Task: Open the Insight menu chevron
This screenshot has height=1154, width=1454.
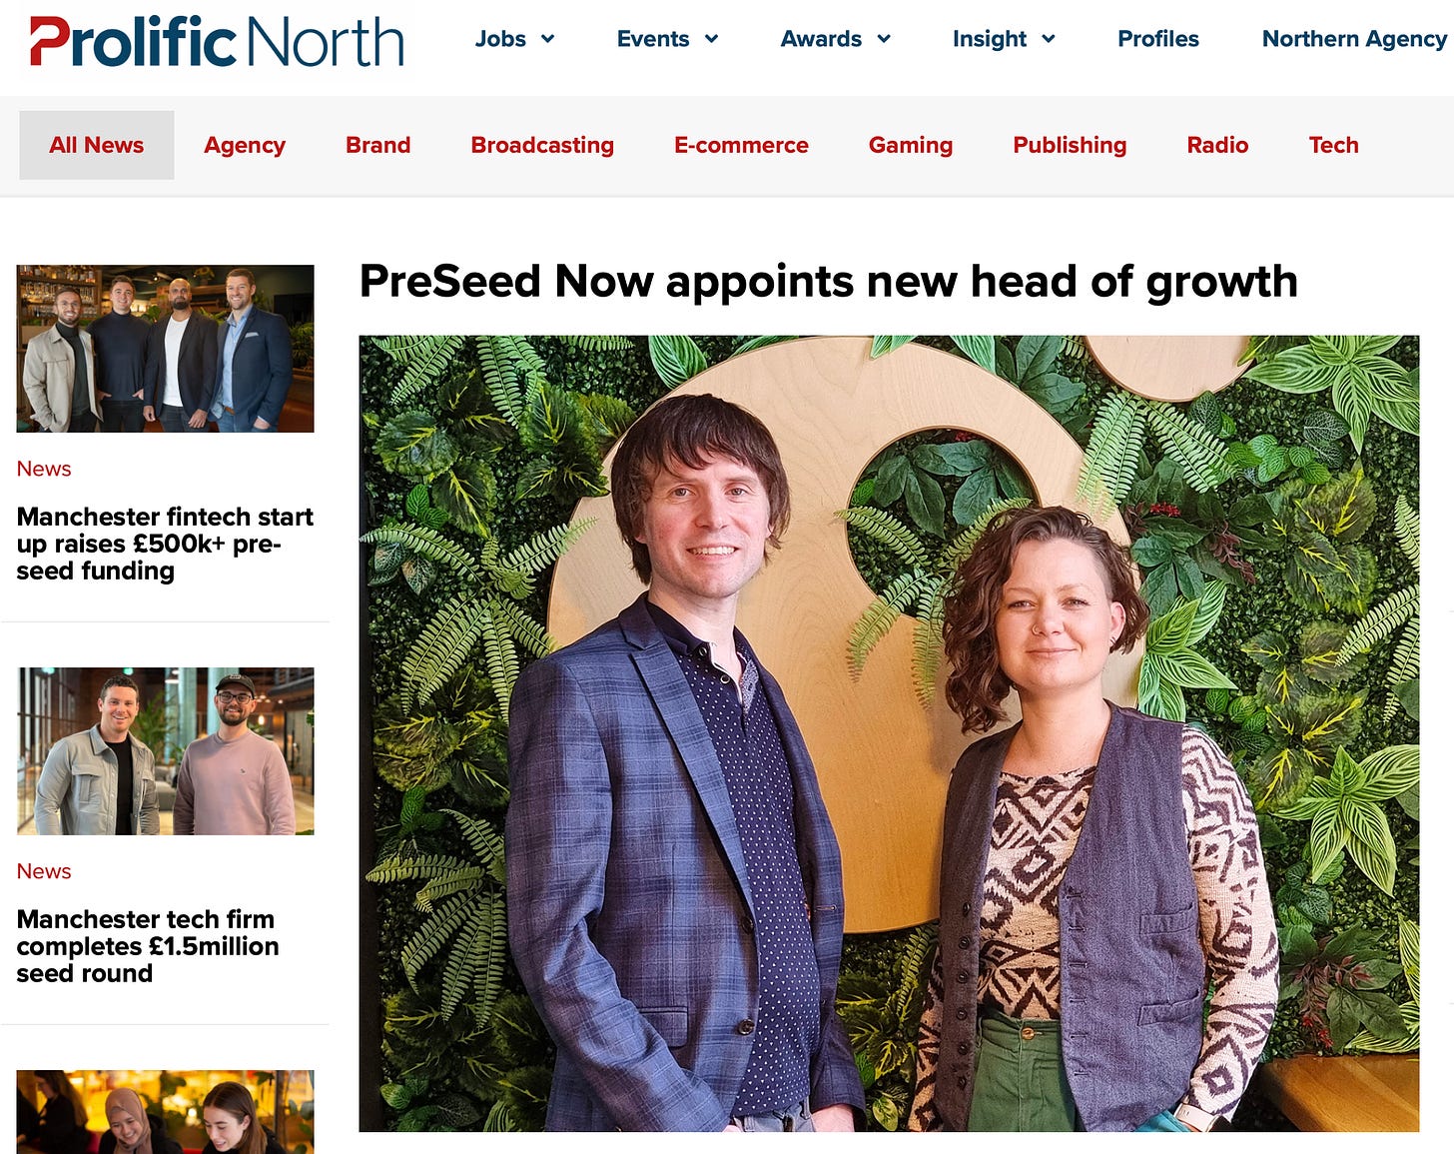Action: tap(1049, 39)
